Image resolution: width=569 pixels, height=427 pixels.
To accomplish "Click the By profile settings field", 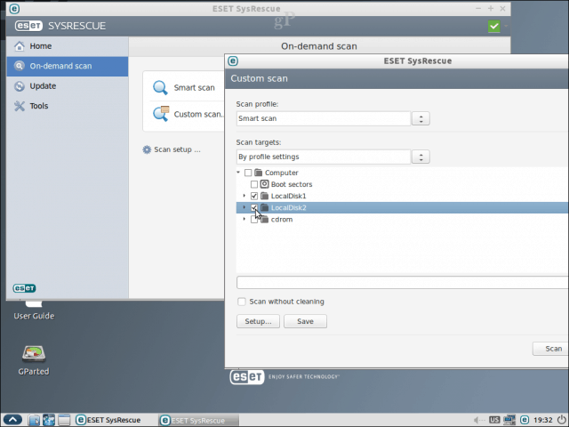I will pyautogui.click(x=324, y=157).
